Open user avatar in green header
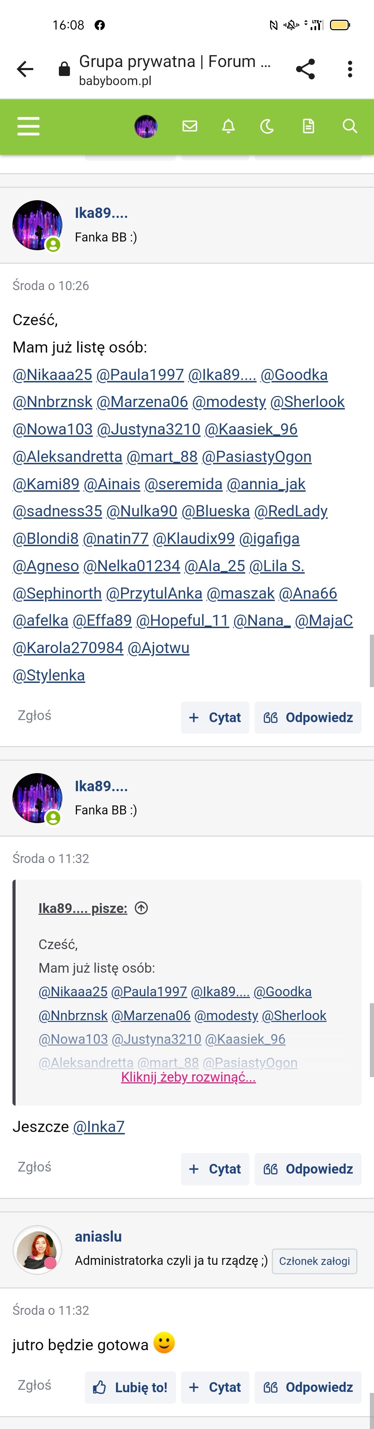This screenshot has height=1429, width=374. click(146, 126)
